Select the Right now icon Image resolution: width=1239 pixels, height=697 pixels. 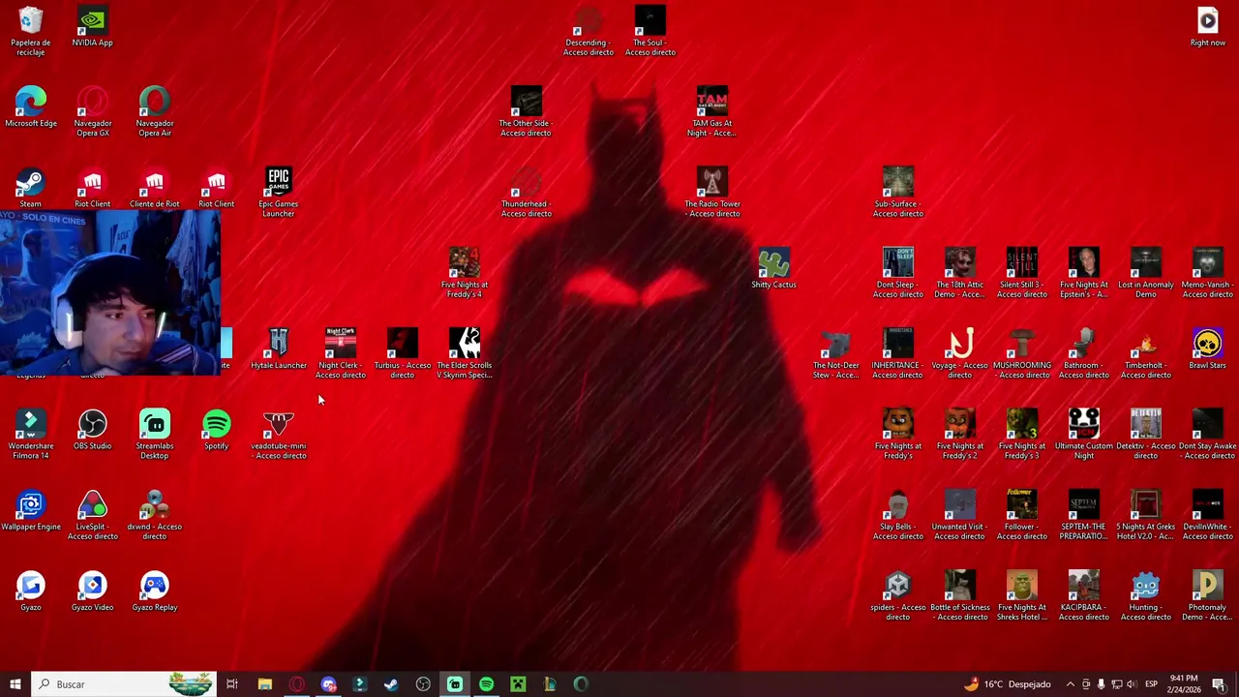coord(1208,27)
